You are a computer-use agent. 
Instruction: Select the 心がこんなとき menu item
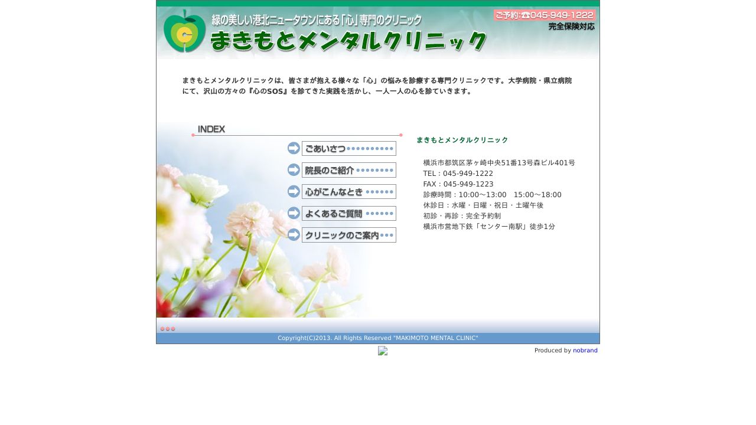tap(348, 192)
